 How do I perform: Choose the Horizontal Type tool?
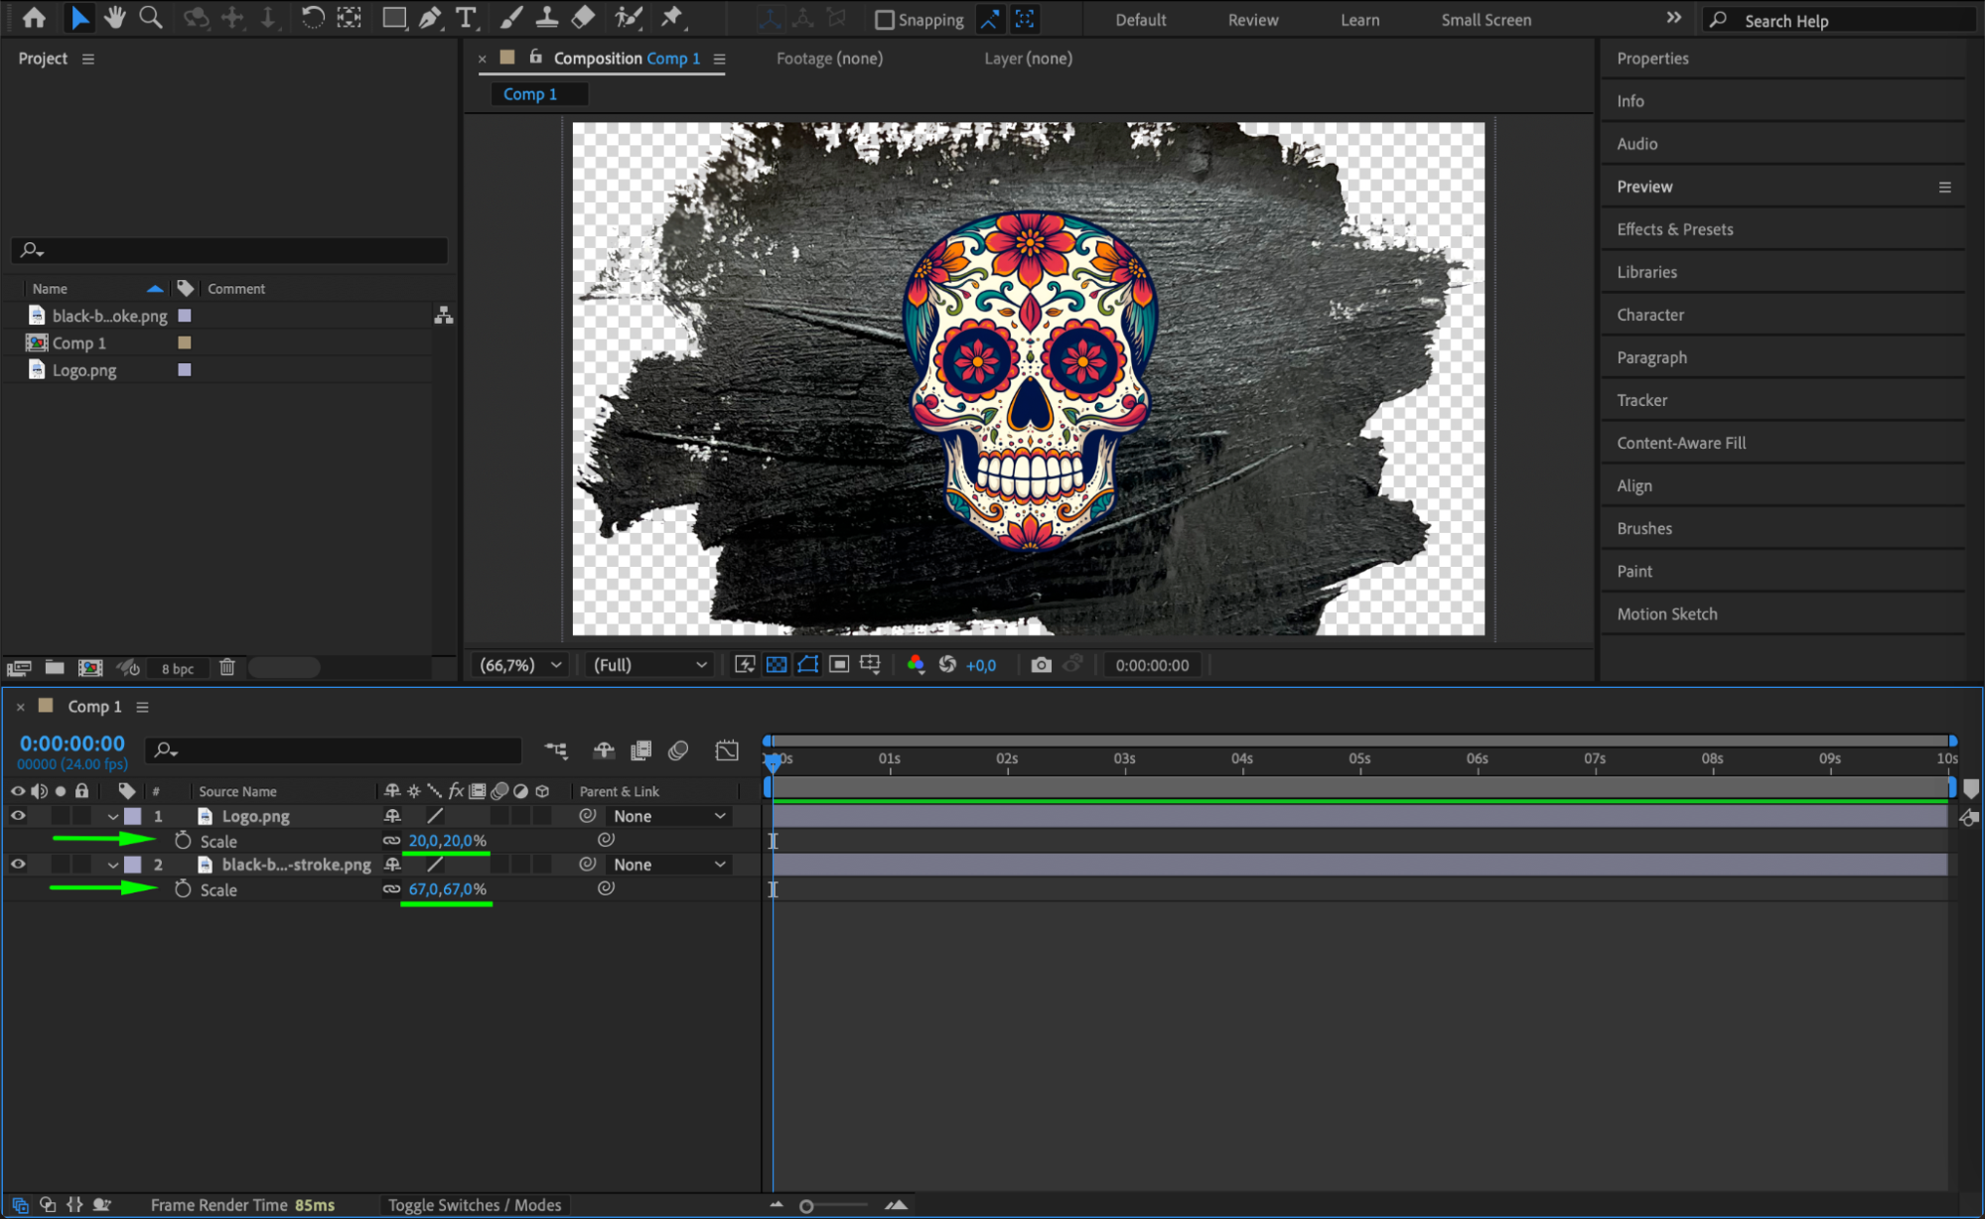(465, 17)
